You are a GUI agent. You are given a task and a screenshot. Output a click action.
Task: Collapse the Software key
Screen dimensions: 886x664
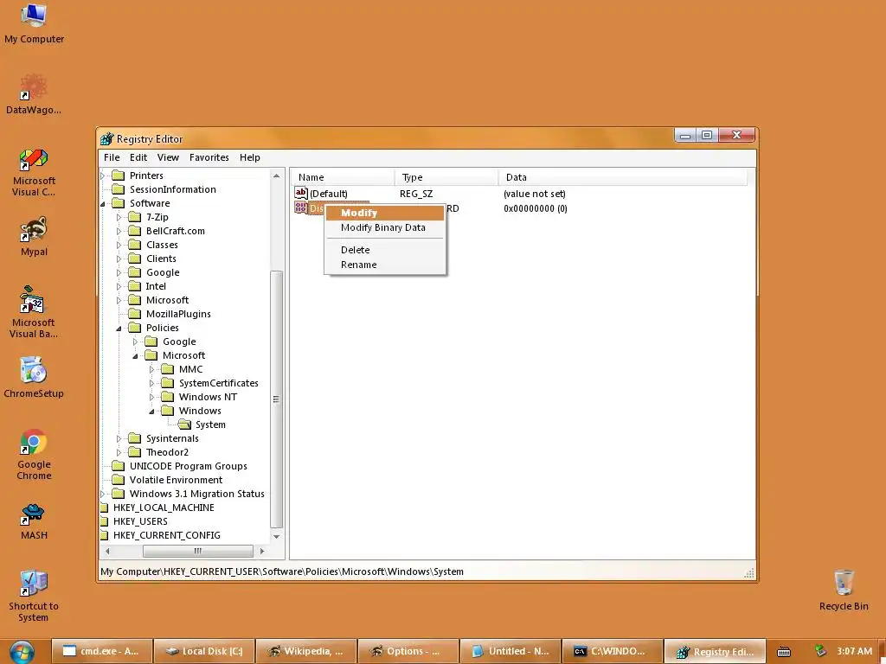tap(103, 204)
